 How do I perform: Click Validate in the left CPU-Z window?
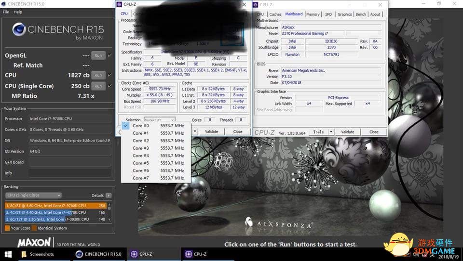point(211,131)
